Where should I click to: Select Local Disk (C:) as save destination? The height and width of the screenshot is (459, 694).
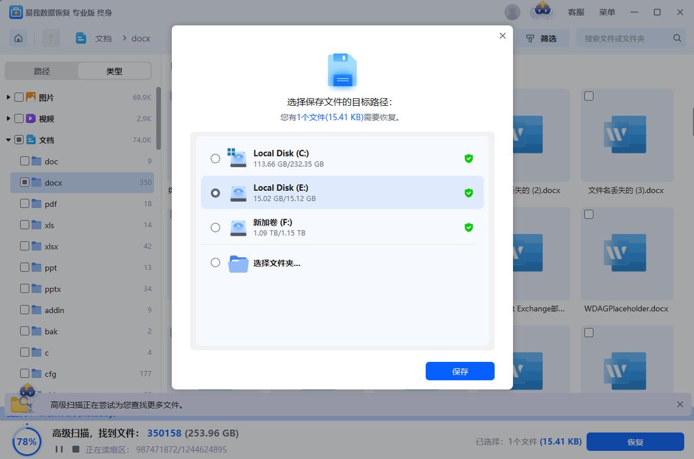216,158
